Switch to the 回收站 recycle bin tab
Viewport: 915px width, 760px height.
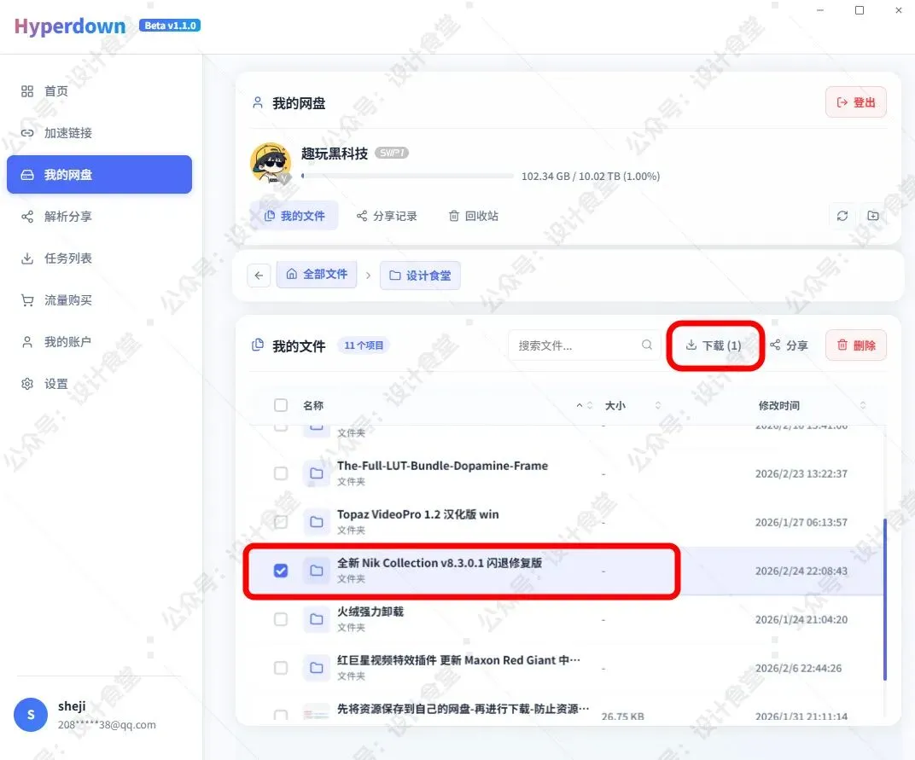[x=473, y=216]
